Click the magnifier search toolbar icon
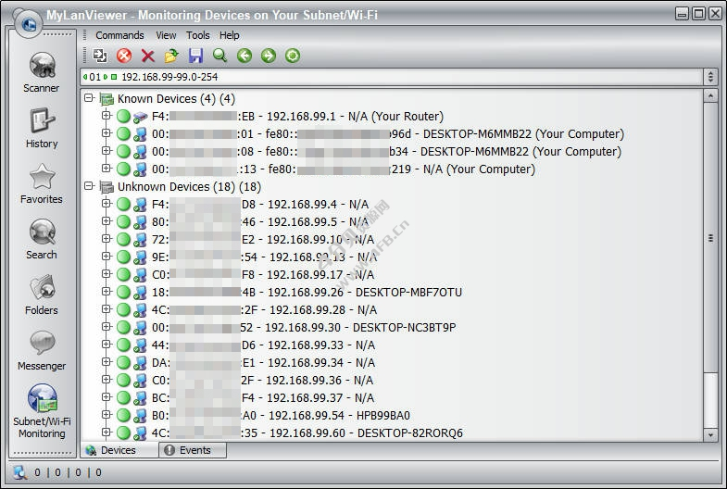 [x=219, y=56]
